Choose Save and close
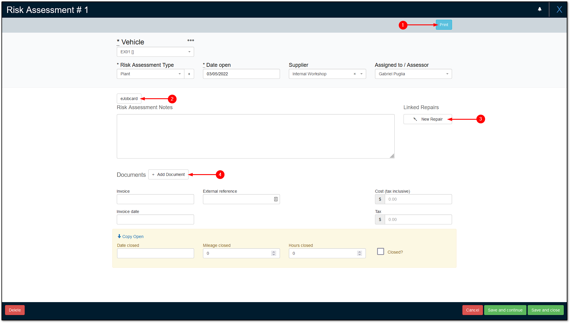 click(546, 310)
